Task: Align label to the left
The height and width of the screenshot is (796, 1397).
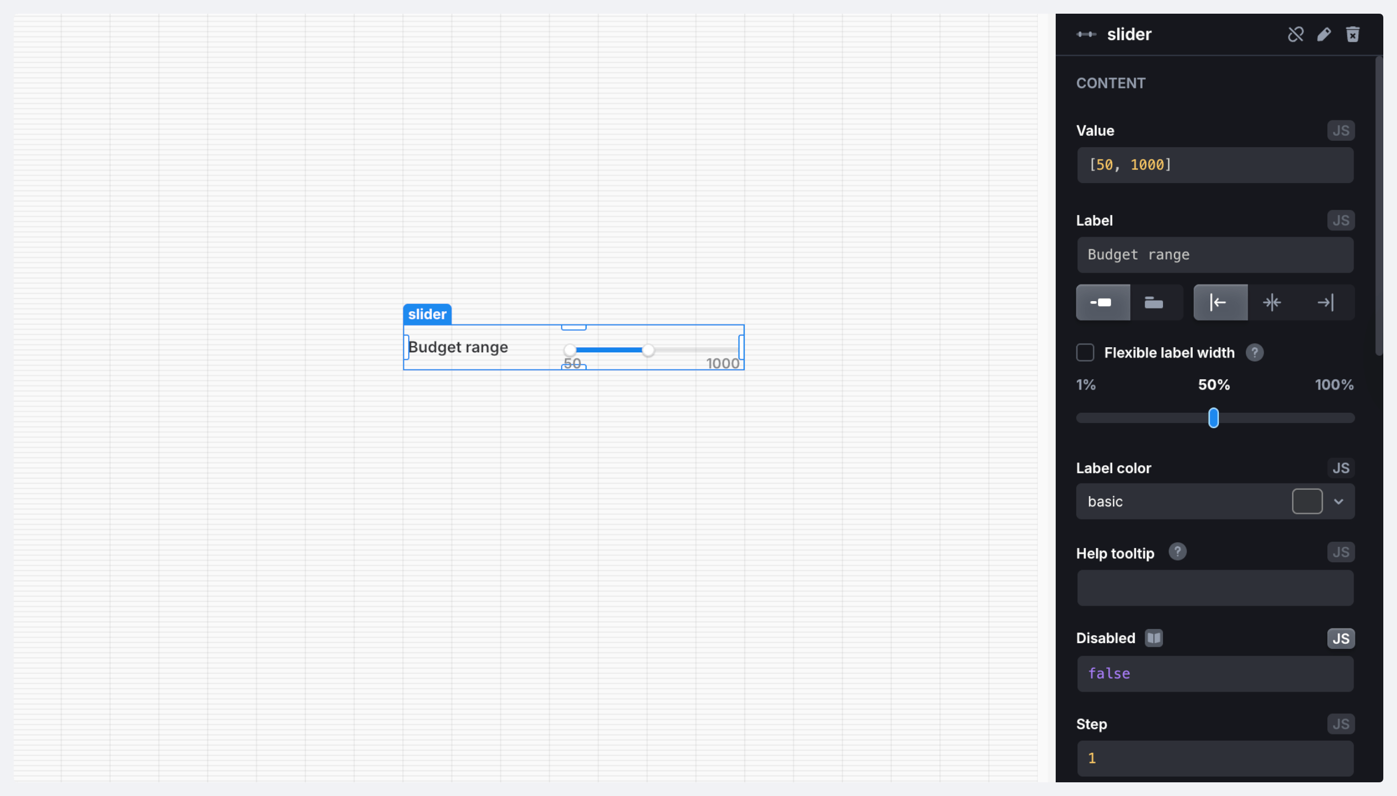Action: (1220, 302)
